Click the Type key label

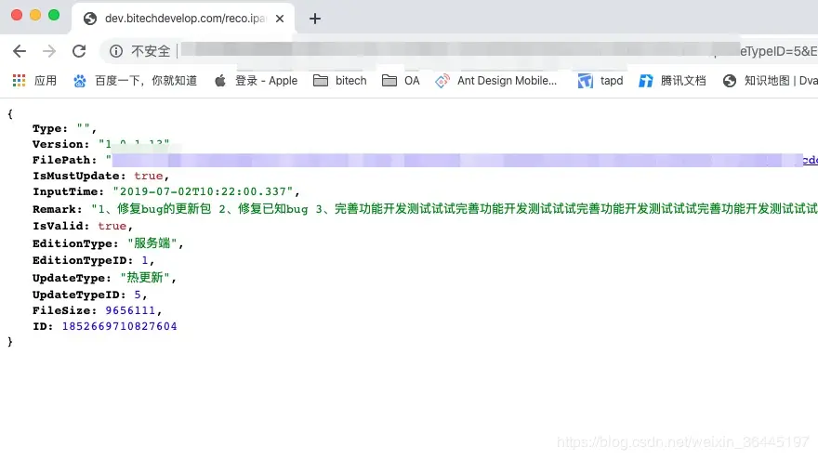click(x=49, y=128)
